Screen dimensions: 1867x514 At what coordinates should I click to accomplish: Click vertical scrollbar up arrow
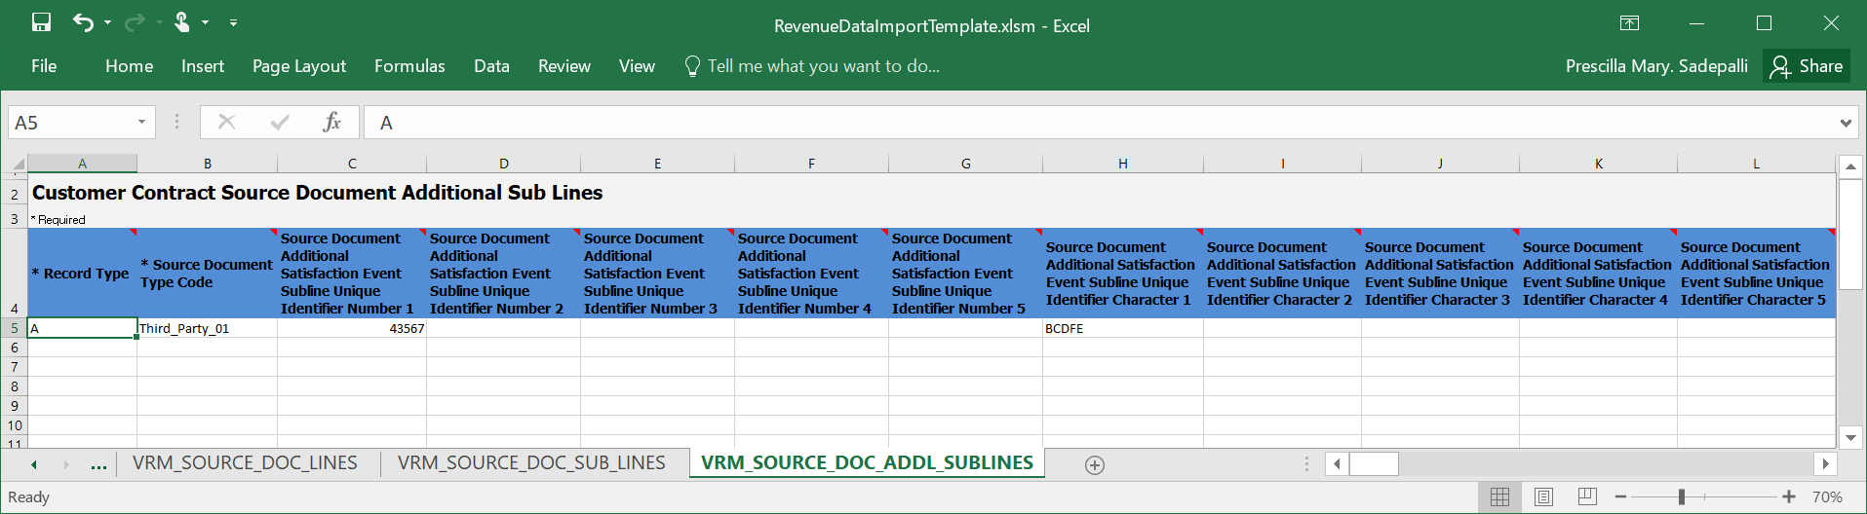[1850, 166]
